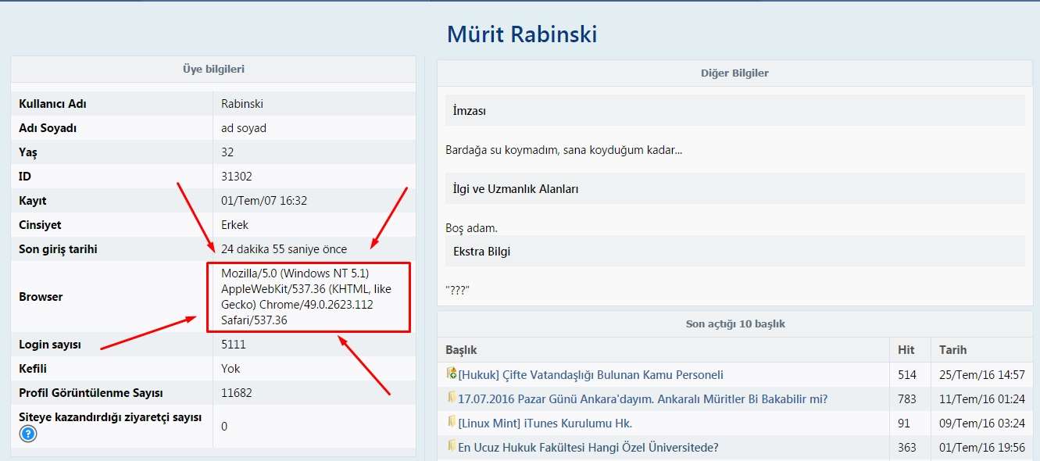This screenshot has height=461, width=1040.
Task: Click the Hit column header
Action: (x=906, y=350)
